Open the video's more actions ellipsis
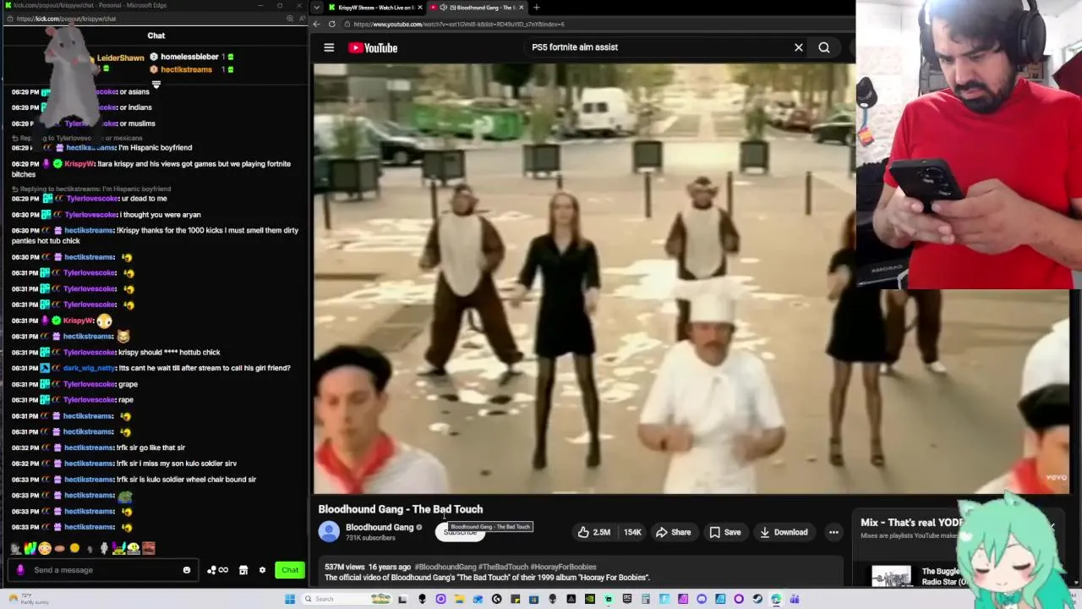1082x609 pixels. (x=833, y=532)
